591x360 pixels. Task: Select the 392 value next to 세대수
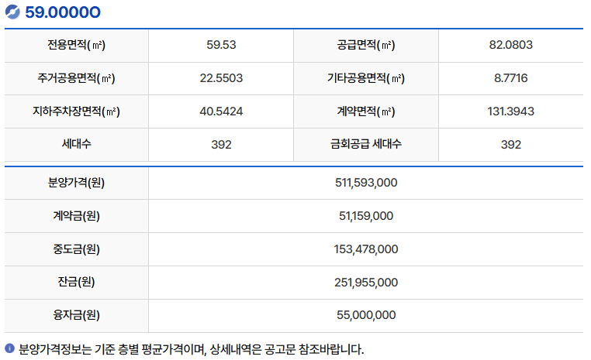point(221,145)
